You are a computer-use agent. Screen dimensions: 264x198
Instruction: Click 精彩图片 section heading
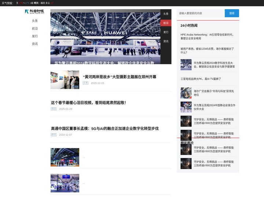pos(187,143)
